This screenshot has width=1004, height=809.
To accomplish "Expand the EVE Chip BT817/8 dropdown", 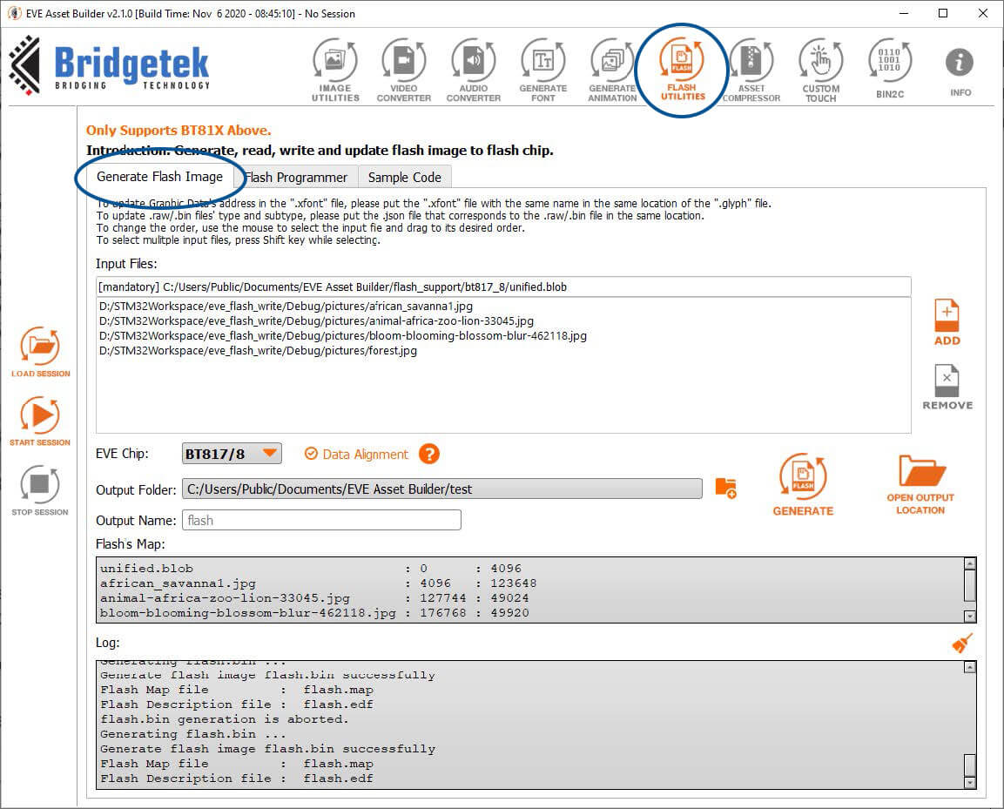I will 232,454.
